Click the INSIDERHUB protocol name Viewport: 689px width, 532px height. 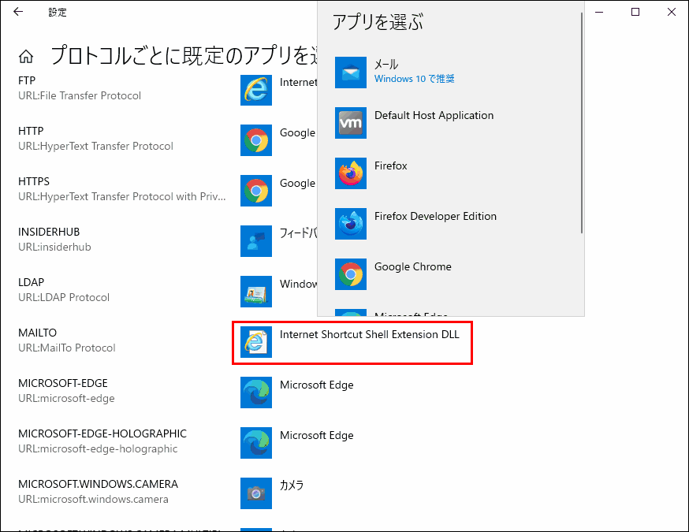coord(49,232)
